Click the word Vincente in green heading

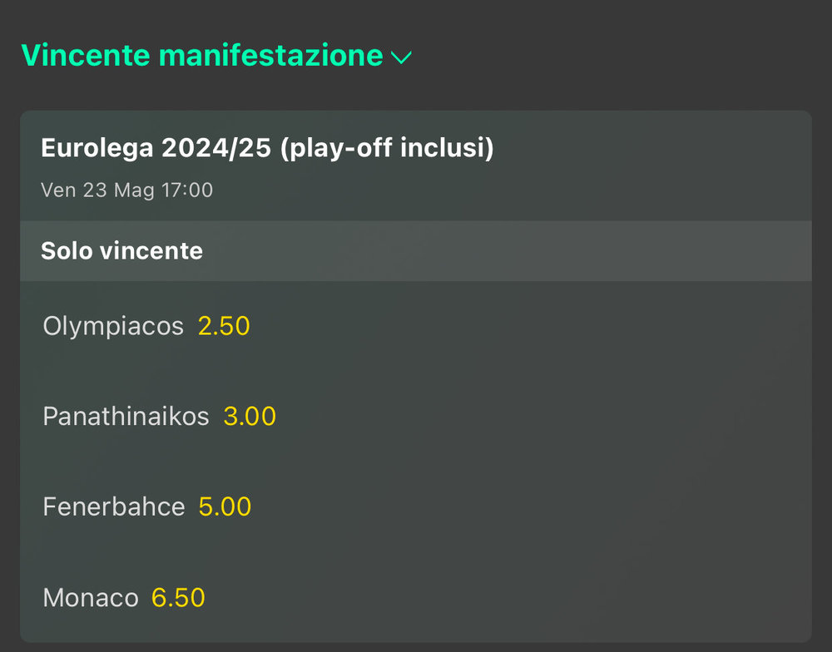[x=86, y=55]
